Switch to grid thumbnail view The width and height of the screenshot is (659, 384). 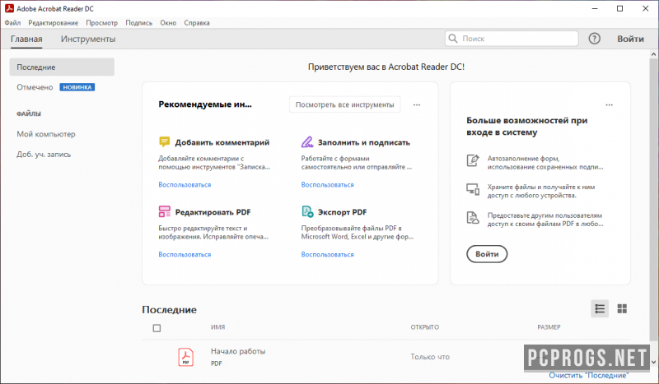[x=622, y=309]
